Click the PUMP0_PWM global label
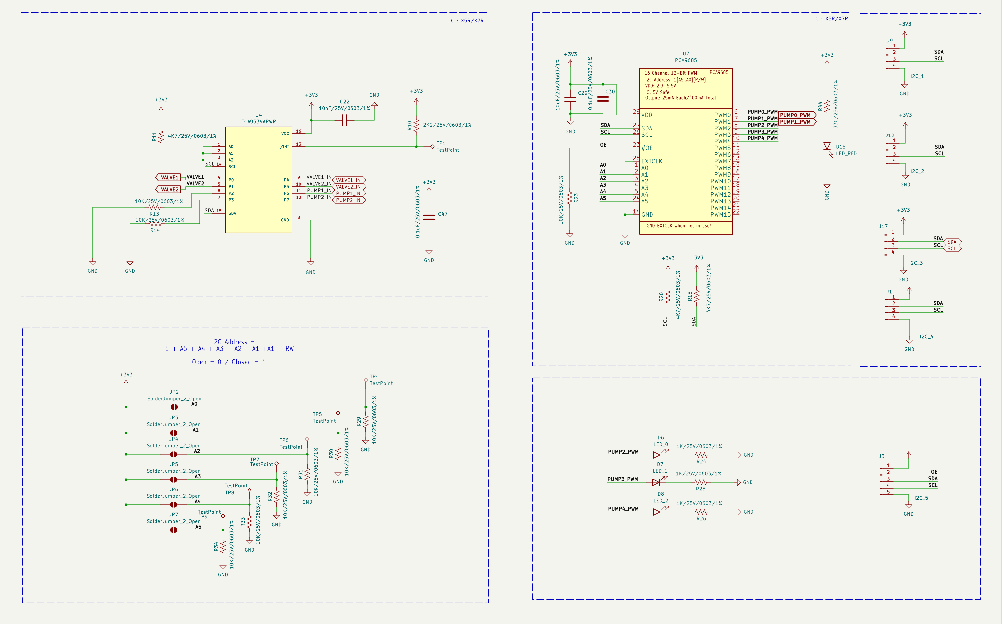Image resolution: width=1002 pixels, height=624 pixels. [797, 115]
